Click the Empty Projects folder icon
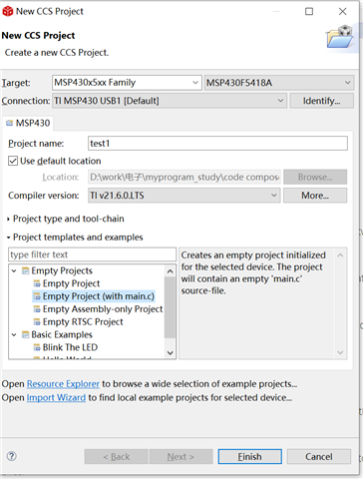The image size is (363, 479). click(26, 270)
